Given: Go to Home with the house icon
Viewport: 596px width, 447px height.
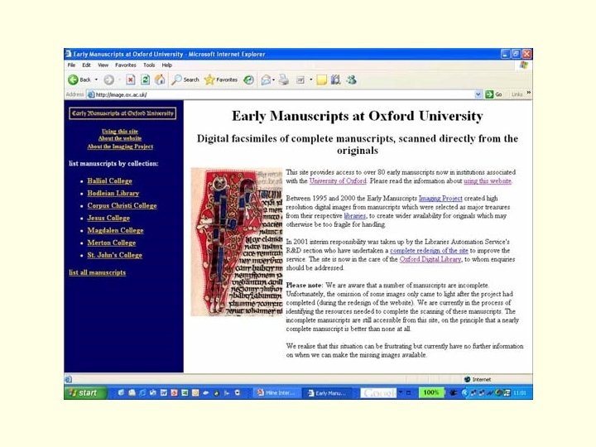Looking at the screenshot, I should tap(160, 79).
